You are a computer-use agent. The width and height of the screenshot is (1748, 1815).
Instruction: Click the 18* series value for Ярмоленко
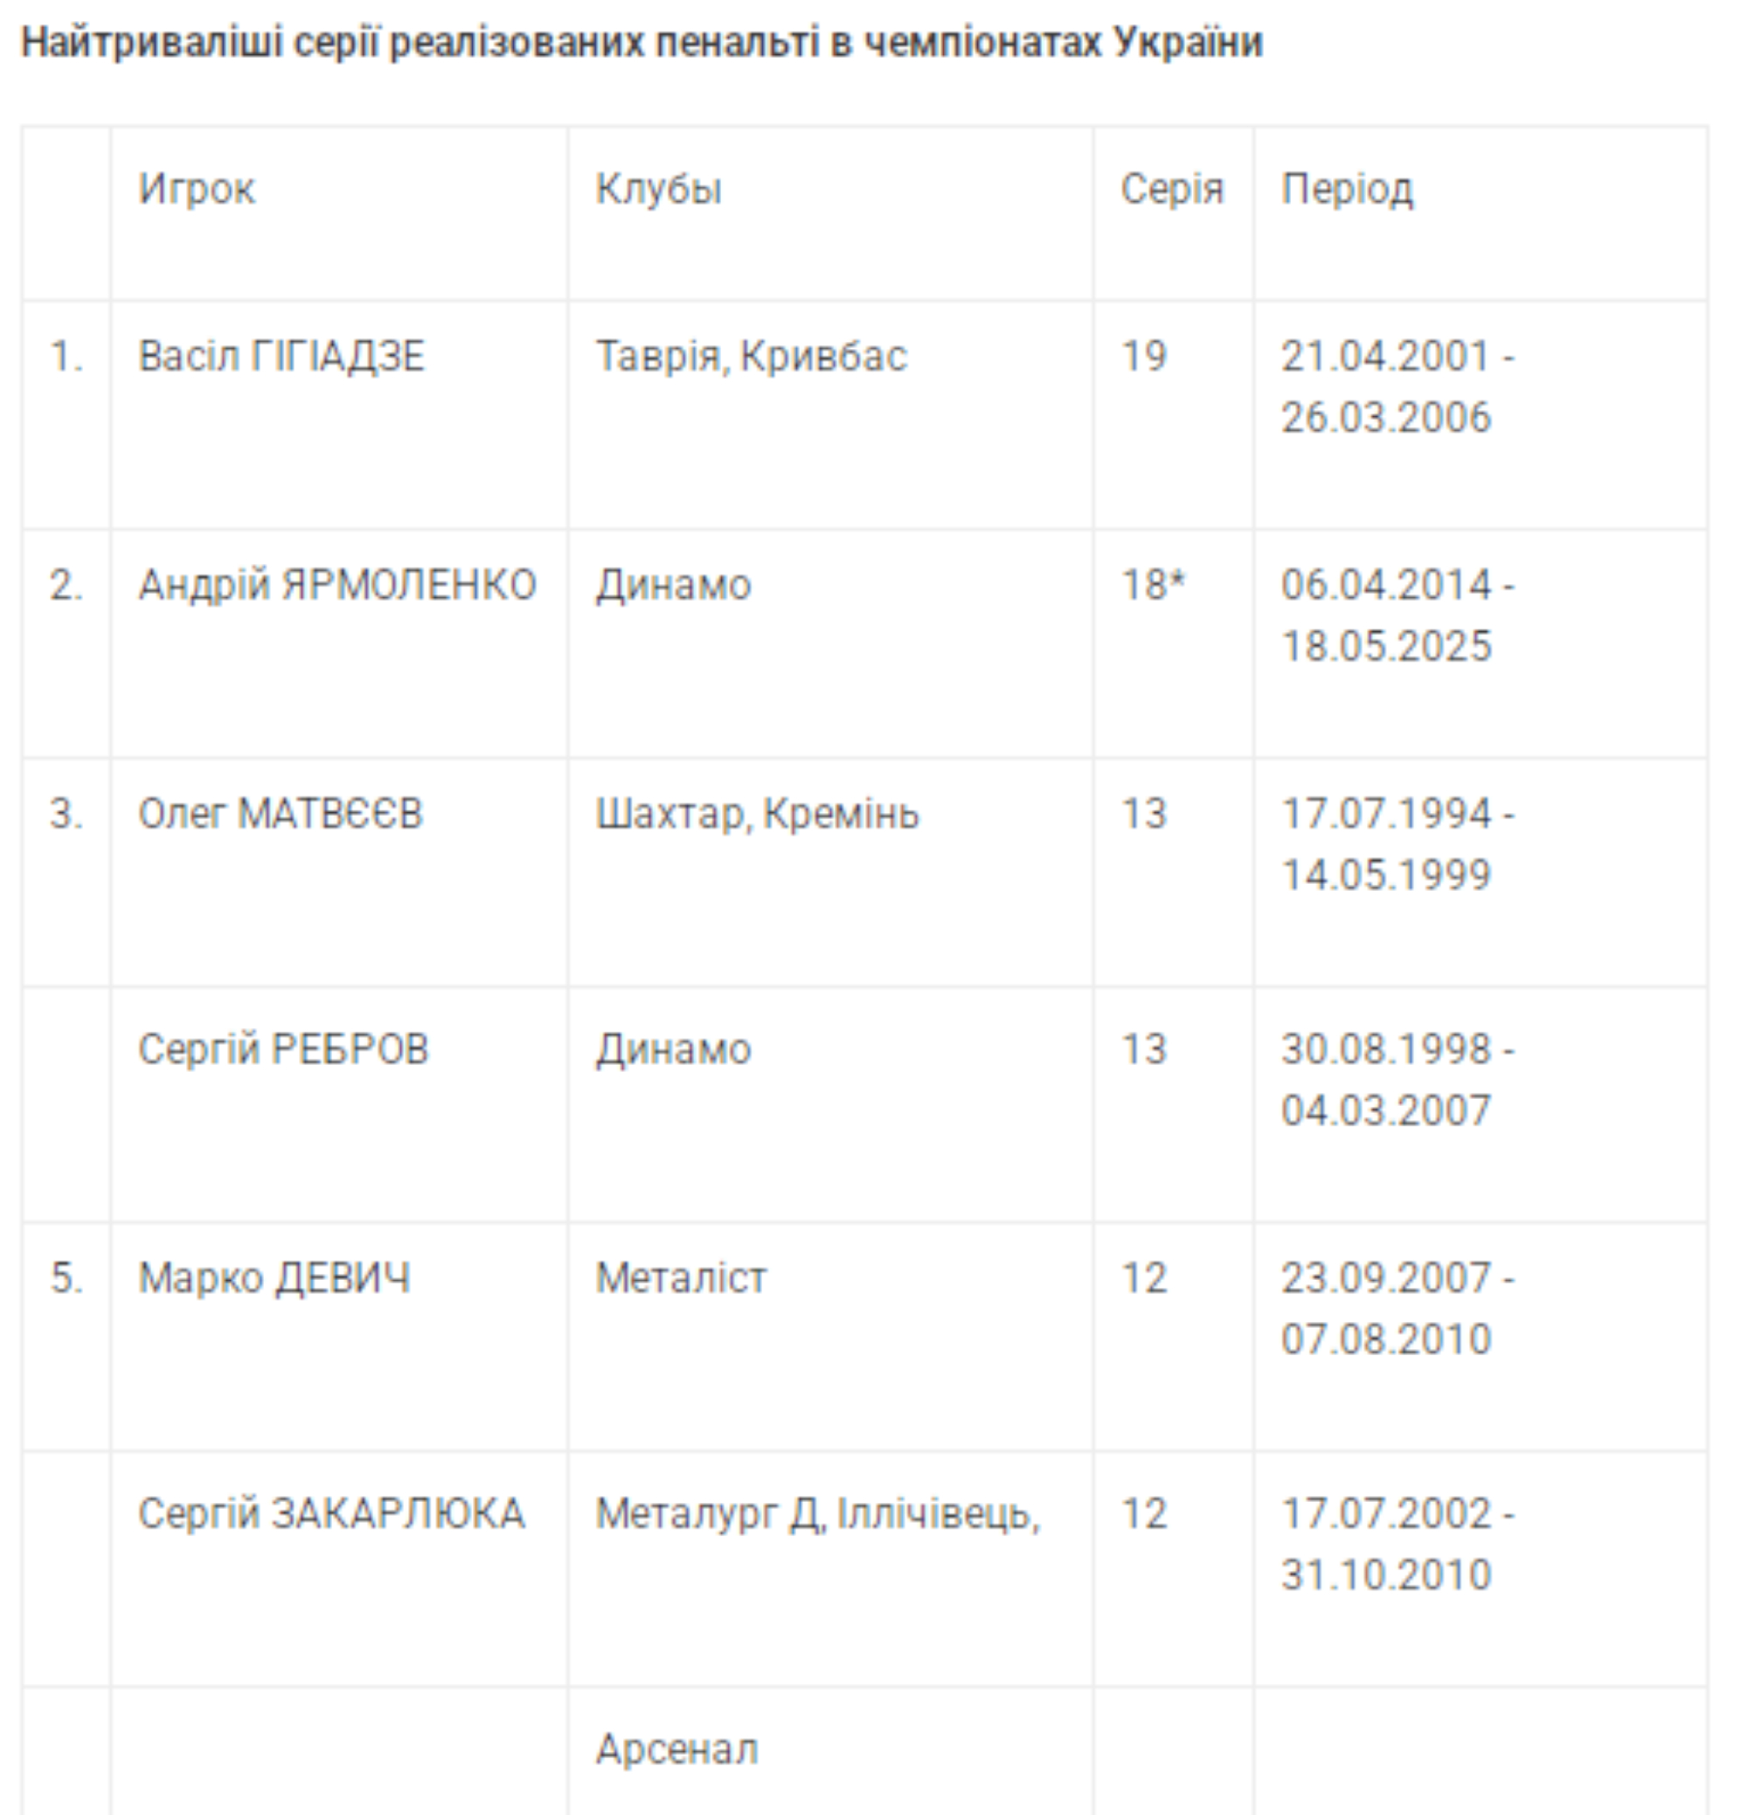pos(1152,584)
